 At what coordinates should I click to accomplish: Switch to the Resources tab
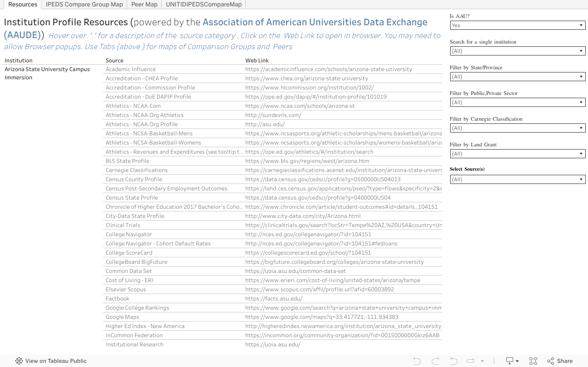(x=23, y=5)
